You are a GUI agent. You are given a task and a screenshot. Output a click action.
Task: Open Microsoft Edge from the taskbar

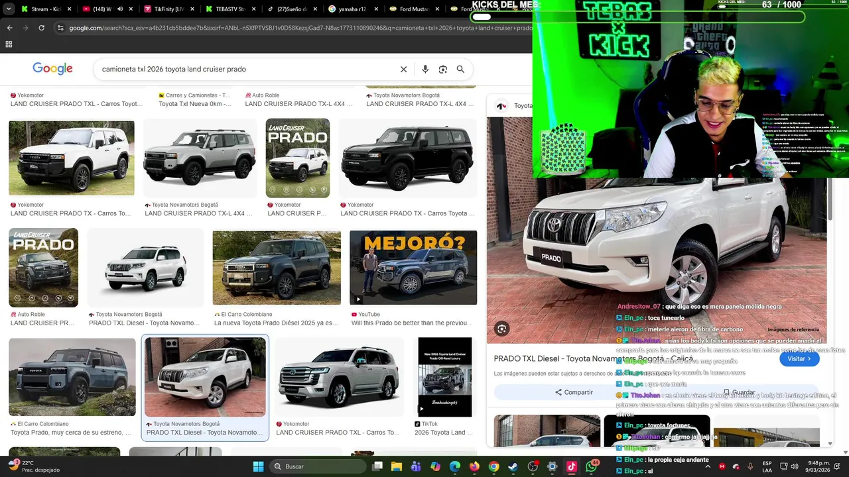pos(455,466)
